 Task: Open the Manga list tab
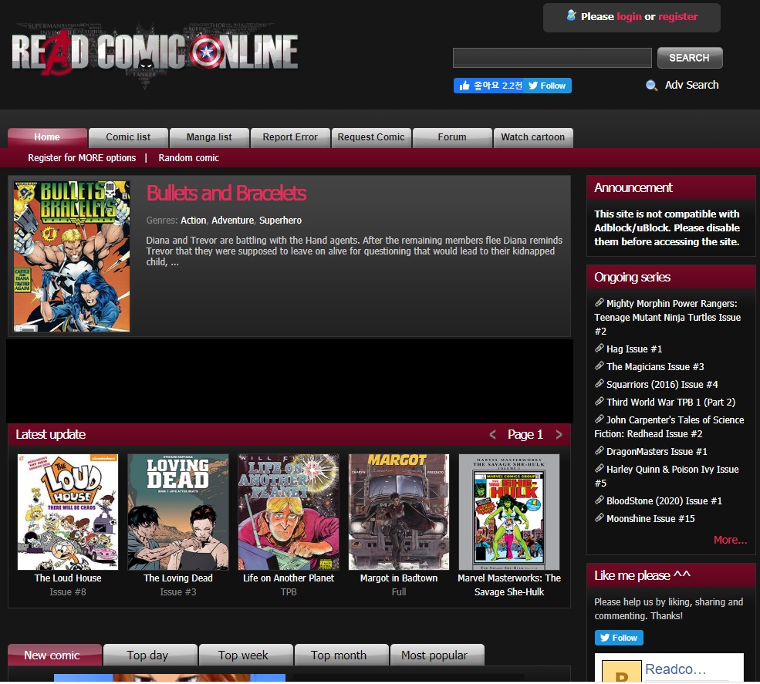click(209, 137)
